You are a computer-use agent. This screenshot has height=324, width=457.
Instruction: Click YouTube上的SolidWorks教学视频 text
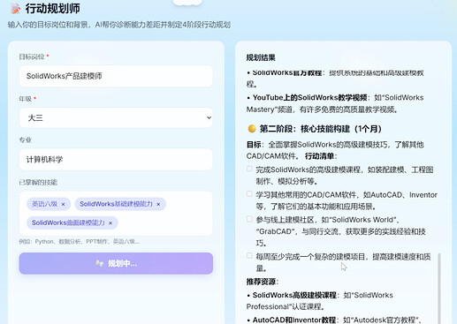(309, 98)
